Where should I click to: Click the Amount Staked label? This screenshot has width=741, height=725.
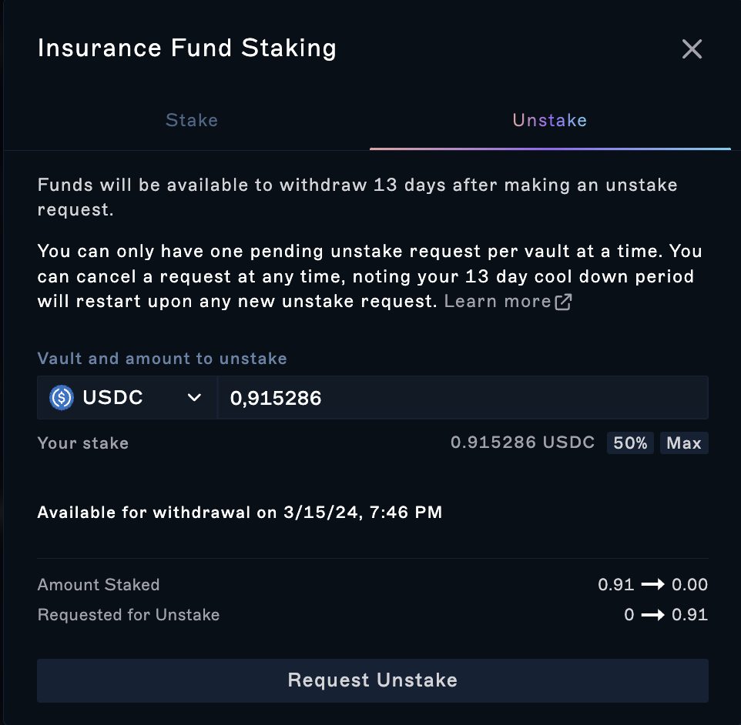[99, 585]
